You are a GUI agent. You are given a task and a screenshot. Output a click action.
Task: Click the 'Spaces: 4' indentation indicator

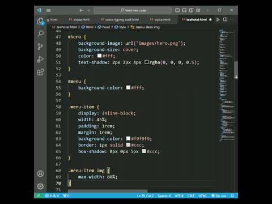point(164,196)
